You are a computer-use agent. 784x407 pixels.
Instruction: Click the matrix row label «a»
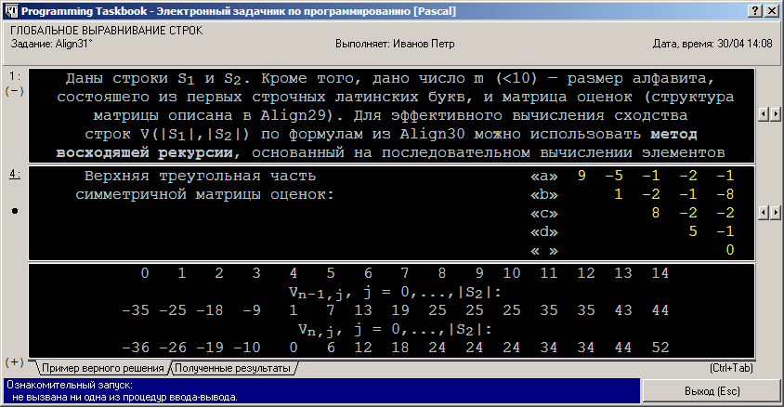[x=544, y=176]
